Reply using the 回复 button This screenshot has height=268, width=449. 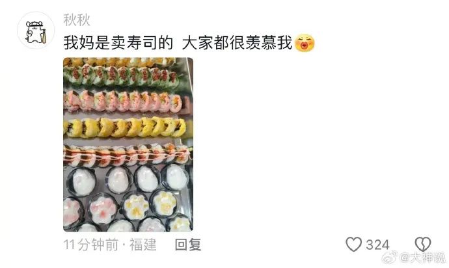pyautogui.click(x=188, y=245)
